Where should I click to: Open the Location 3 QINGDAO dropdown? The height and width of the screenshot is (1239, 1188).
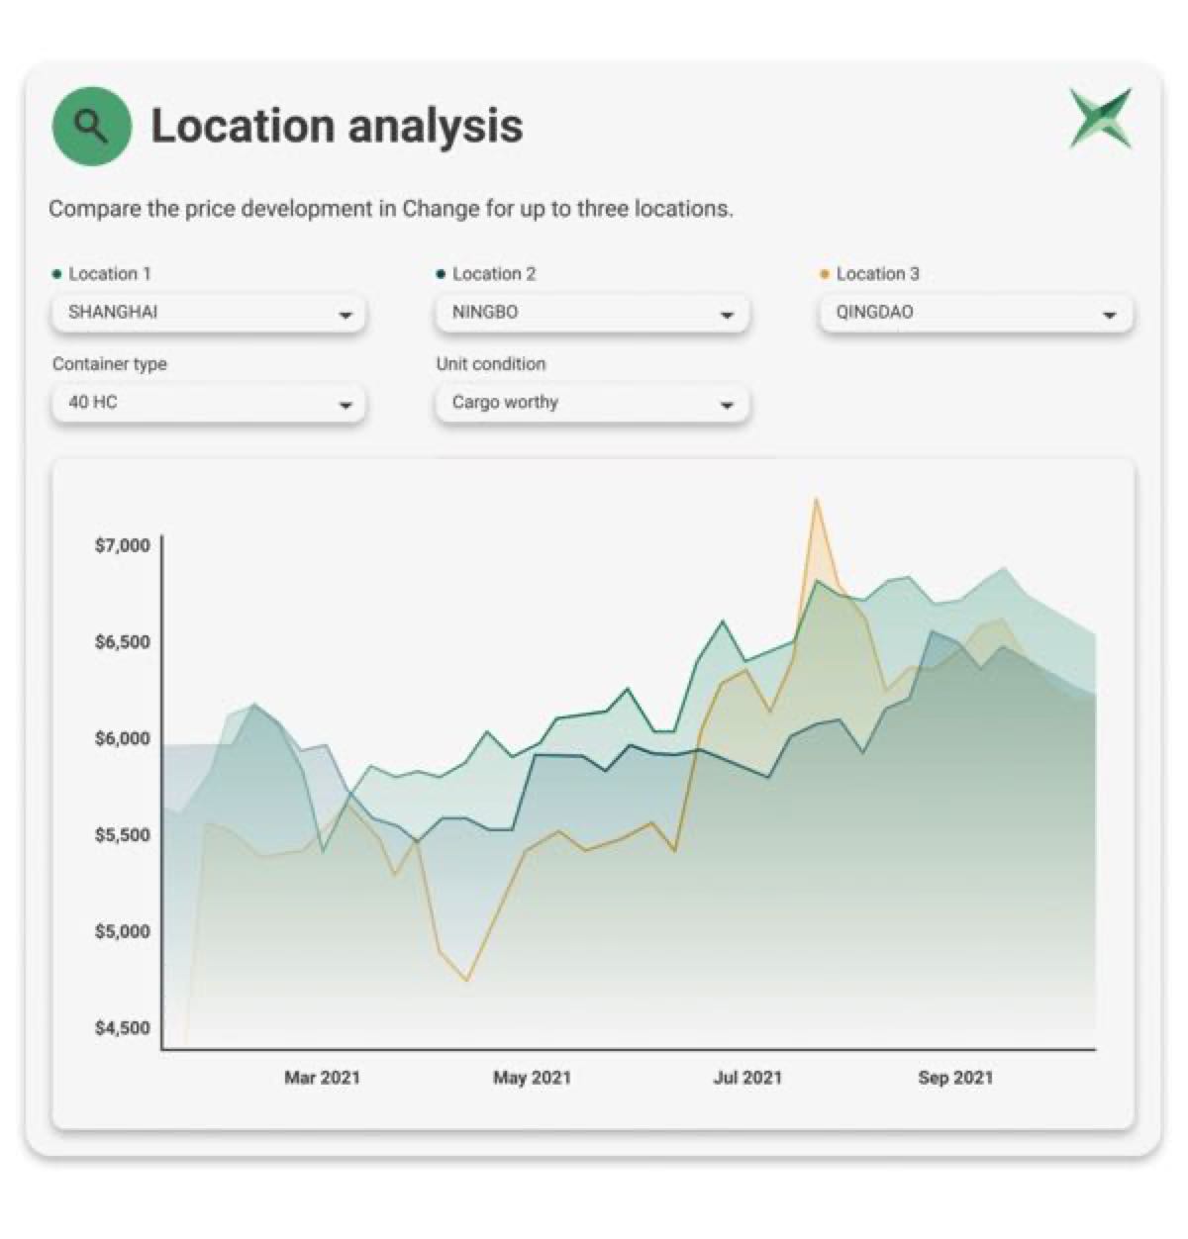coord(975,313)
